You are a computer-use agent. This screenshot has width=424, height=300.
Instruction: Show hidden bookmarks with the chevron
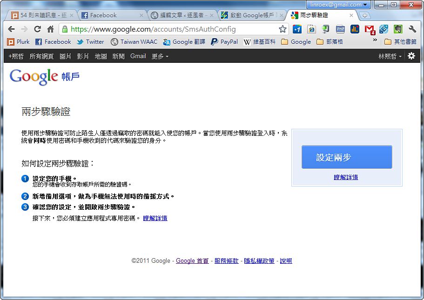(x=375, y=40)
